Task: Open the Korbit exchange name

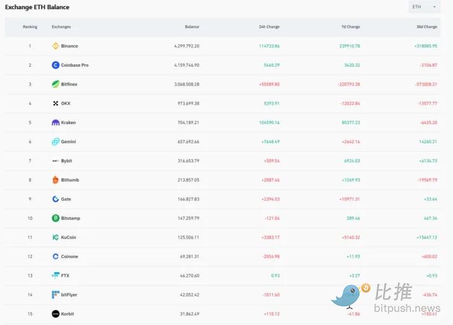Action: pos(67,314)
